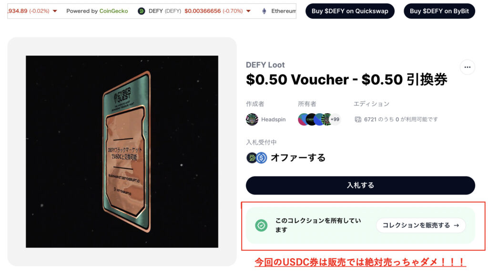Open the three-dot more options menu
Image resolution: width=488 pixels, height=273 pixels.
467,67
